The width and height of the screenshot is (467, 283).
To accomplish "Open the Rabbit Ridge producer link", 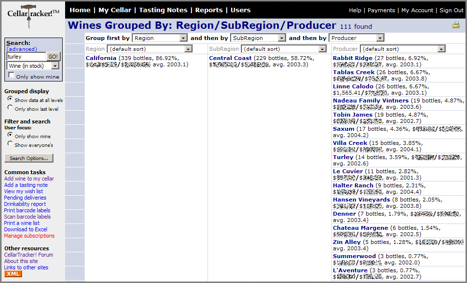I will tap(352, 58).
